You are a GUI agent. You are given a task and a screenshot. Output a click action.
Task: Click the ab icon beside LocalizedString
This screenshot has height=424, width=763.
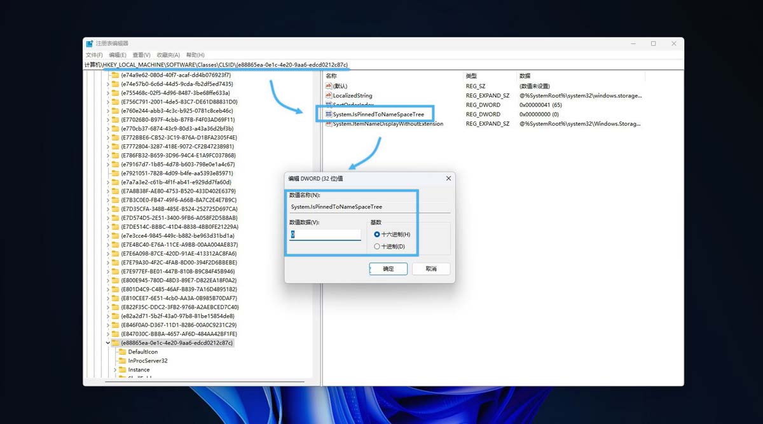point(328,95)
